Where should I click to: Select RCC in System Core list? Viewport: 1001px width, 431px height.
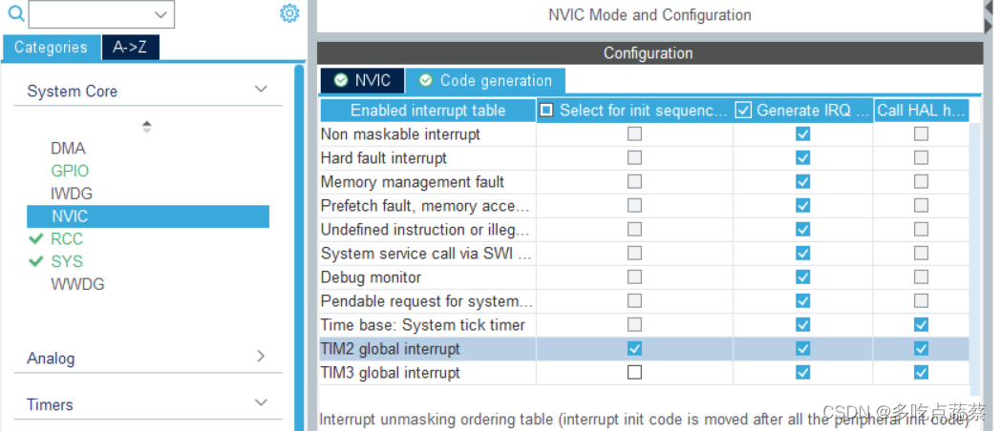click(x=67, y=239)
